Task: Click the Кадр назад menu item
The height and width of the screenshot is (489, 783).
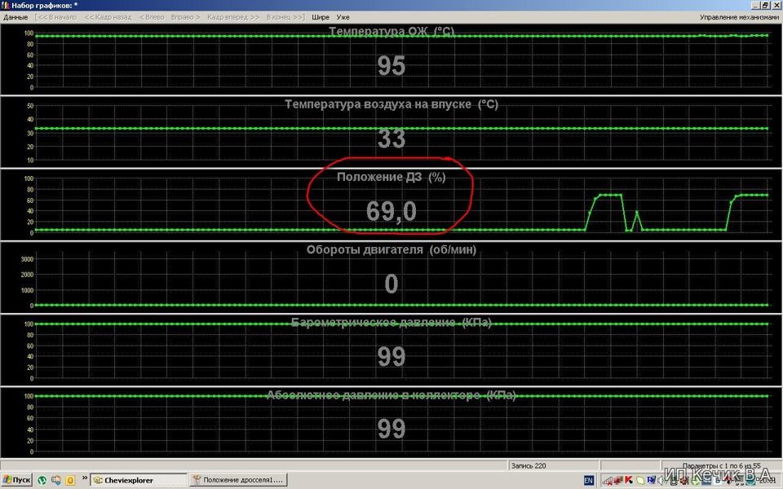Action: (108, 17)
